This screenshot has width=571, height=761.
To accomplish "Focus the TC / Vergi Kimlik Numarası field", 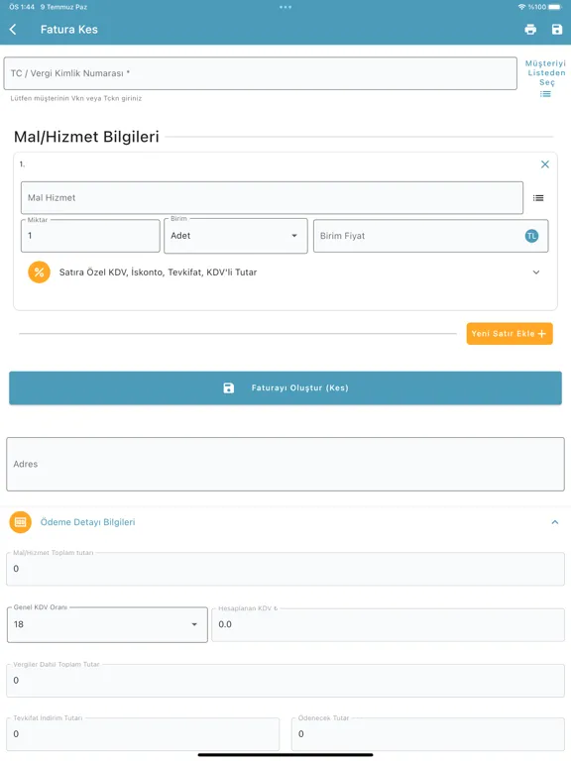I will click(261, 73).
